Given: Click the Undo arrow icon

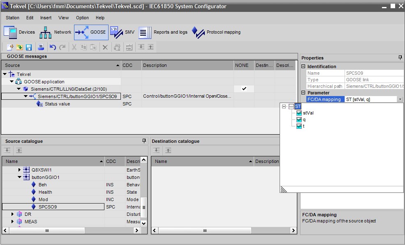Looking at the screenshot, I should click(53, 47).
